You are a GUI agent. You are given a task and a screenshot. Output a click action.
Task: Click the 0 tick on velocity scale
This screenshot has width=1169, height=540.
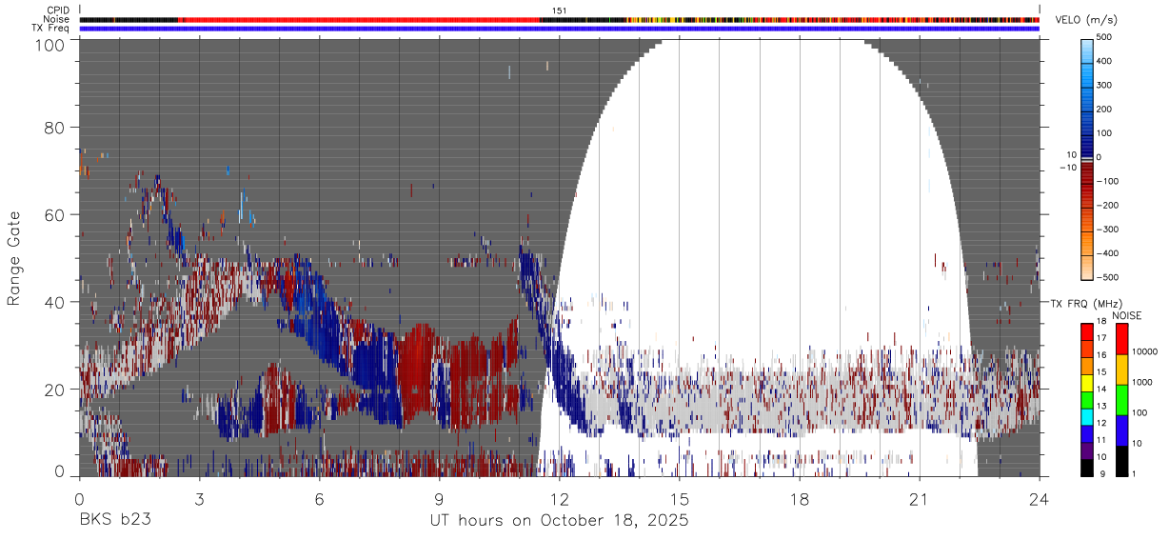(x=1099, y=157)
